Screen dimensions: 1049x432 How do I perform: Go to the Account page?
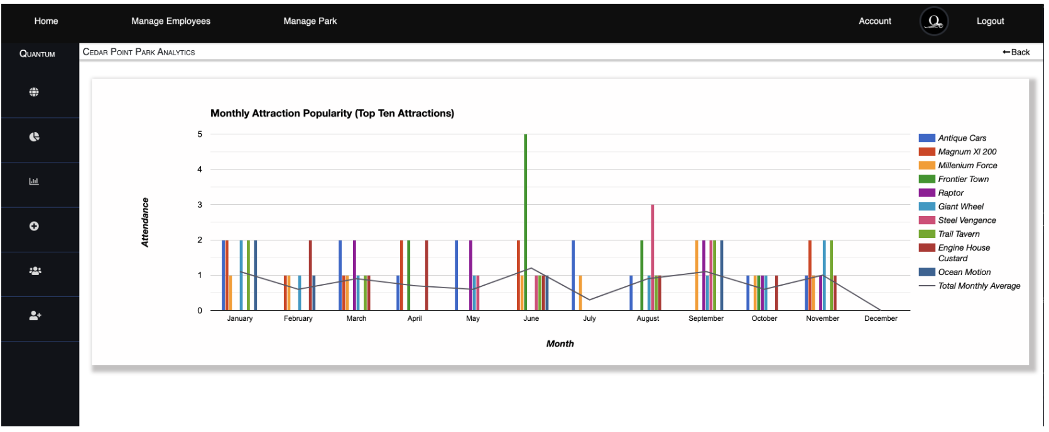point(874,21)
